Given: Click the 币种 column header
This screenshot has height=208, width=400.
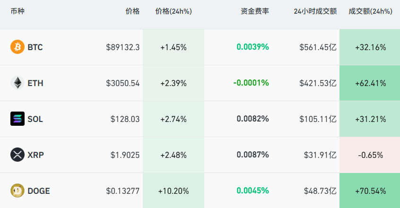Looking at the screenshot, I should (x=17, y=11).
